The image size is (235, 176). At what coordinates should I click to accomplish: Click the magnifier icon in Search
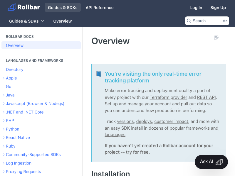tap(189, 21)
